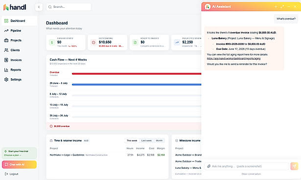This screenshot has height=180, width=301.
Task: Switch to Last week tab
Action: [146, 140]
